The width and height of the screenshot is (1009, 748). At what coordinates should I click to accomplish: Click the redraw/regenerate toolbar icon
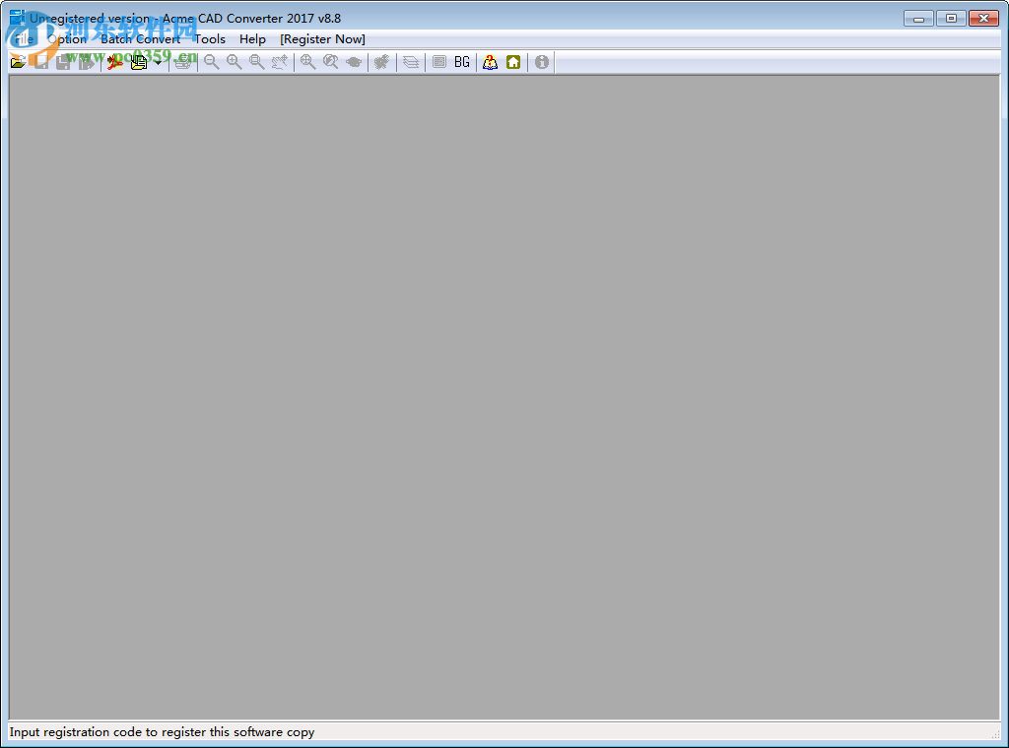[382, 62]
